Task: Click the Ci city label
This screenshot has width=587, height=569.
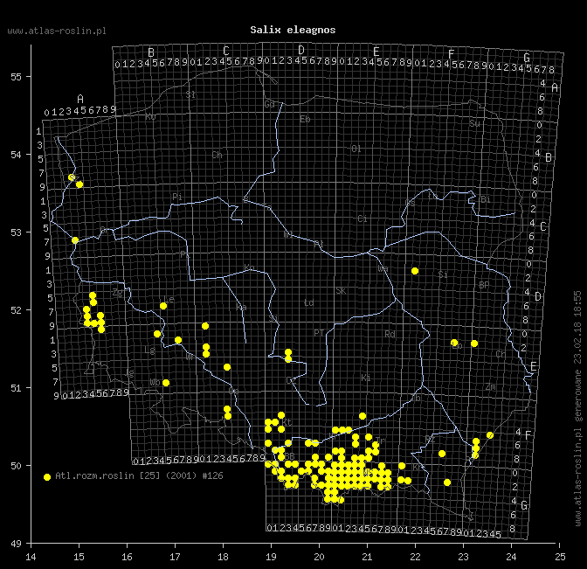Action: tap(363, 219)
